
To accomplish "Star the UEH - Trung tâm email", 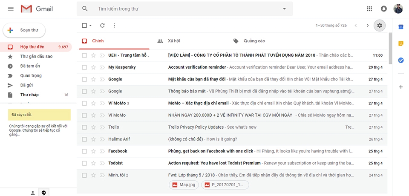I will (x=93, y=55).
